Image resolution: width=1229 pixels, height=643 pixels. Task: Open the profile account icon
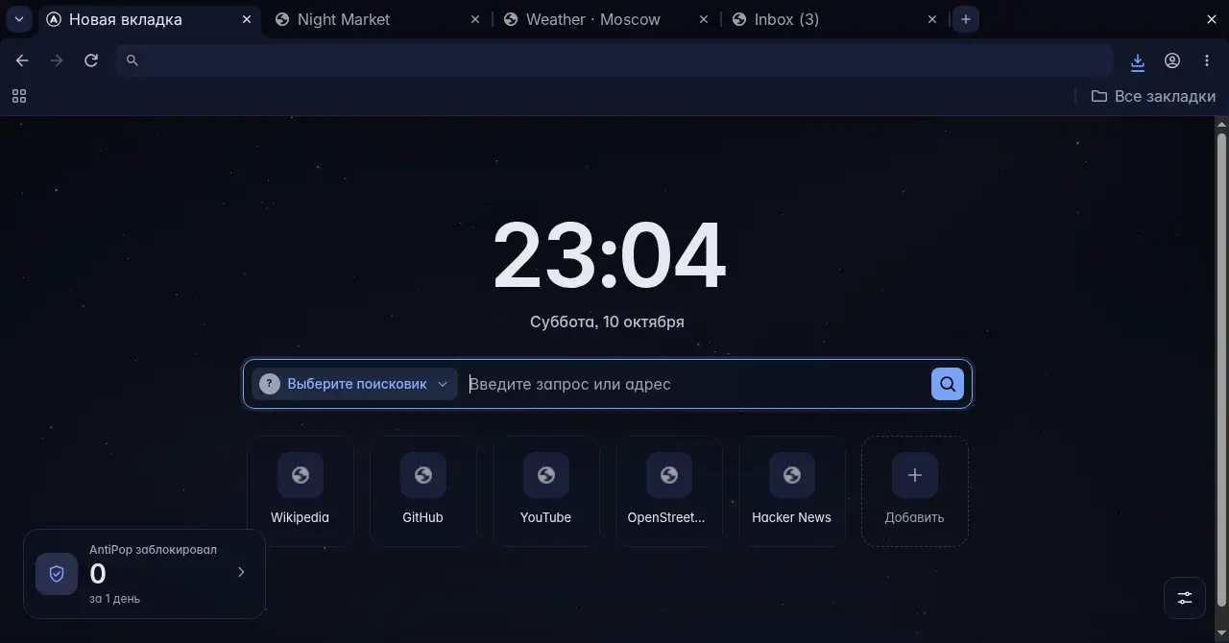tap(1172, 60)
